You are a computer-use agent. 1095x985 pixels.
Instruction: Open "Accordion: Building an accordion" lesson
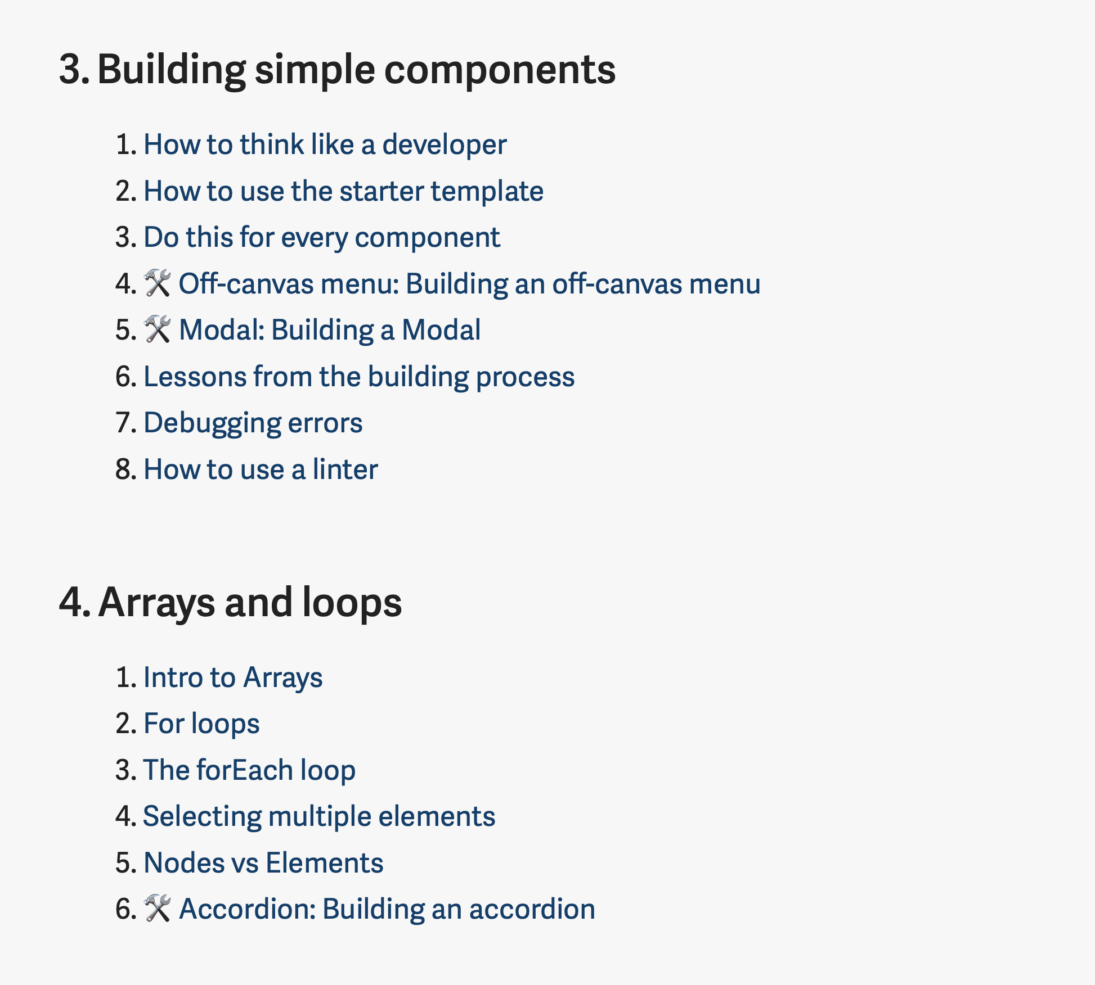tap(387, 910)
